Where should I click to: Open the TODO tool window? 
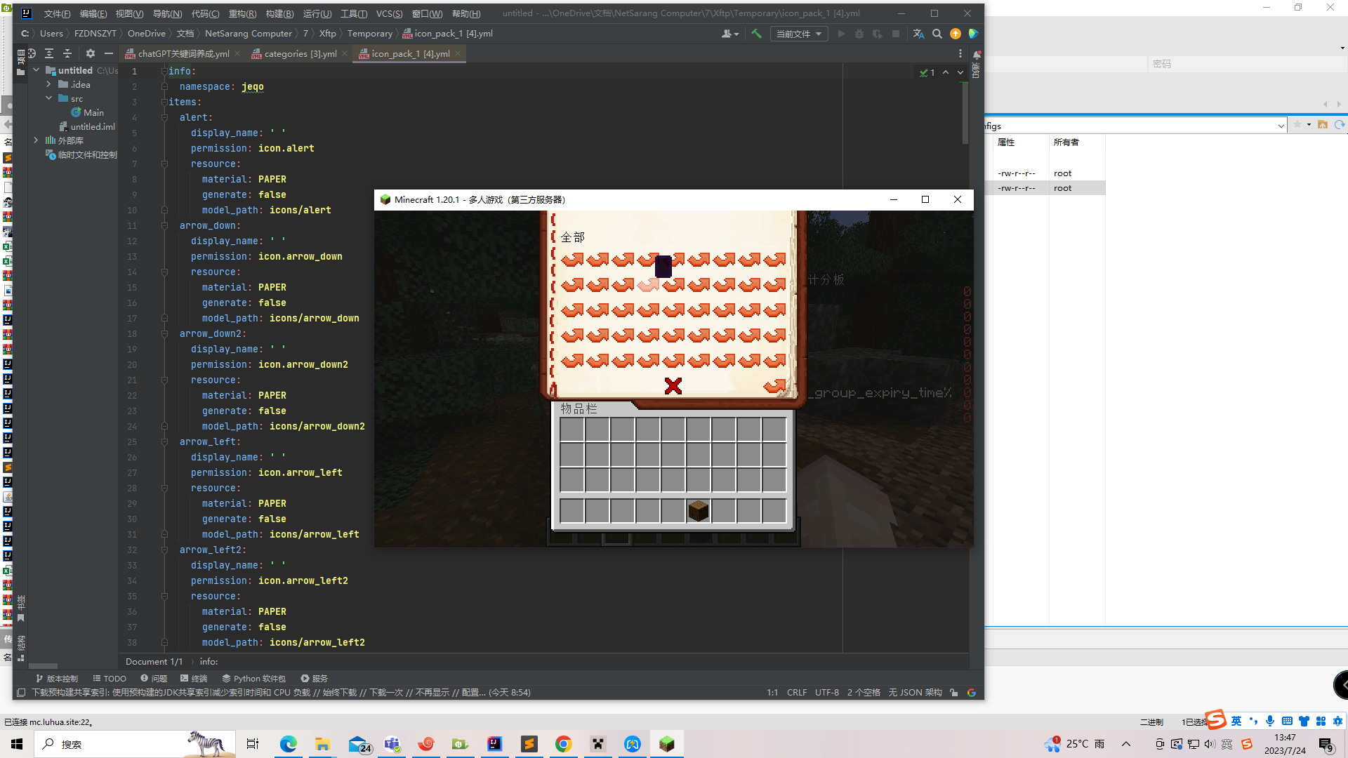click(x=109, y=678)
